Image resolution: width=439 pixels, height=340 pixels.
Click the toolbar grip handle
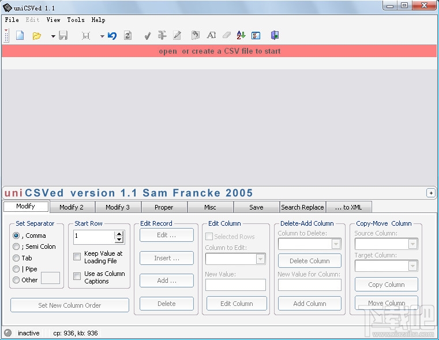click(x=6, y=36)
